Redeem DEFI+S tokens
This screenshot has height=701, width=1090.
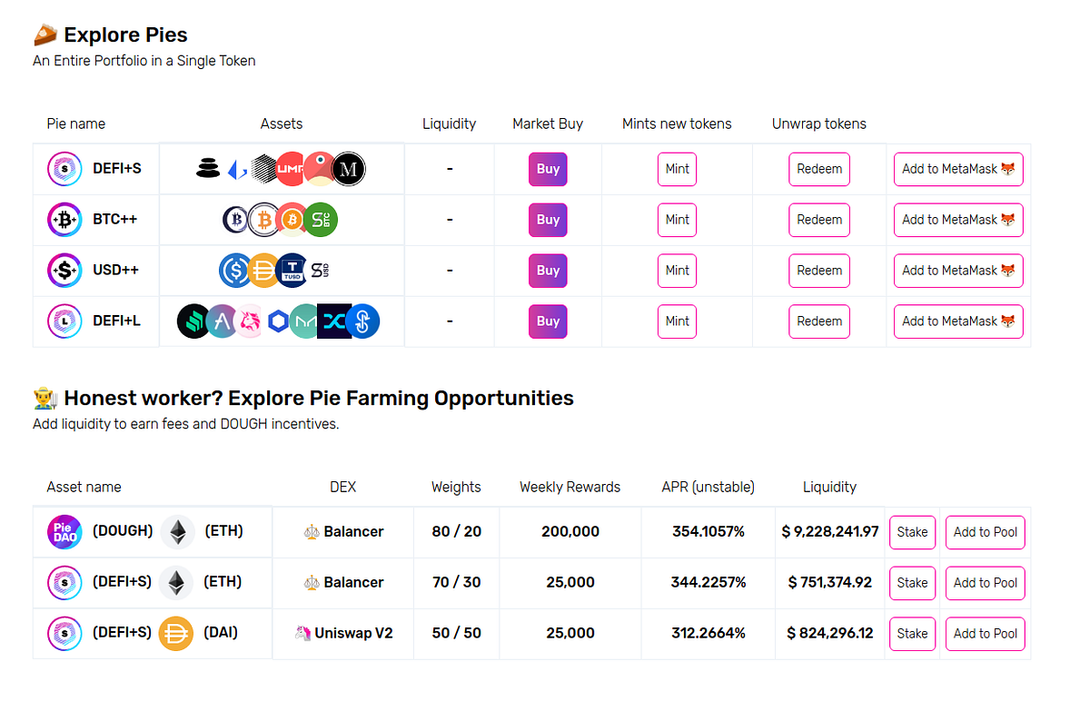819,169
